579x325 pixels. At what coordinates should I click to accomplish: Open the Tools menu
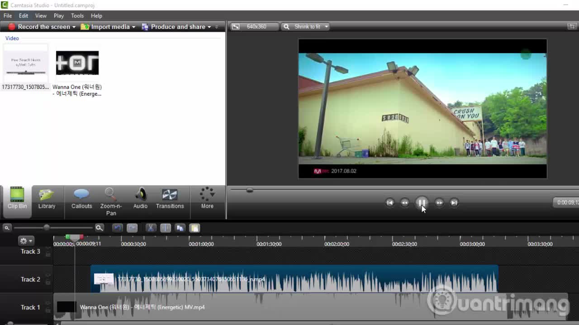click(x=77, y=16)
